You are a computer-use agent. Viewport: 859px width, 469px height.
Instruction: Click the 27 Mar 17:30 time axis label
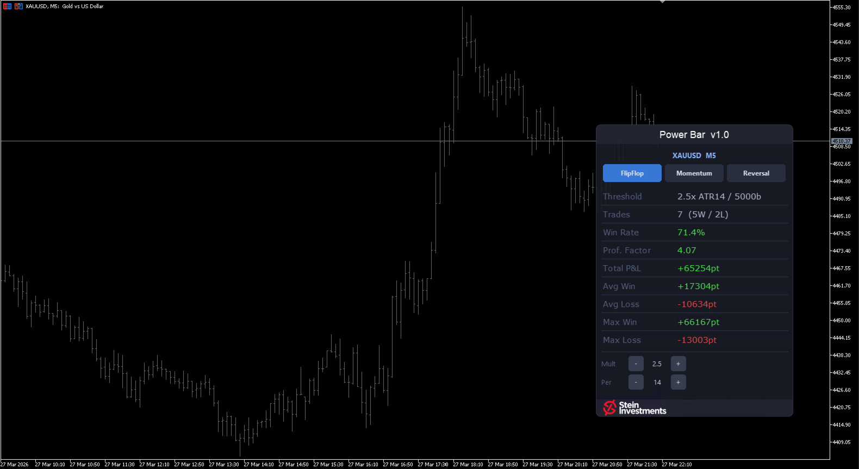433,465
